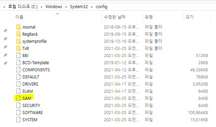Image resolution: width=216 pixels, height=127 pixels.
Task: Select the file name SECURITY
Action: coord(31,105)
